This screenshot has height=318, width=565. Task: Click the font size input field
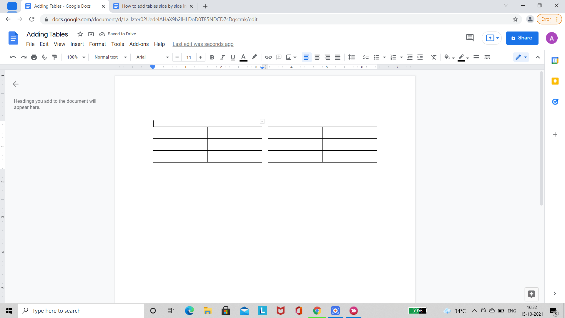[189, 57]
